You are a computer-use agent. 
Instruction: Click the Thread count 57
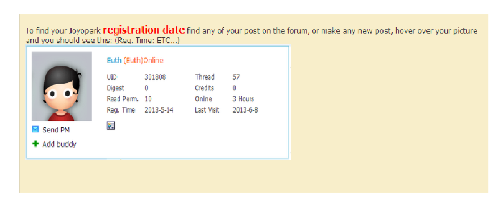pyautogui.click(x=236, y=77)
